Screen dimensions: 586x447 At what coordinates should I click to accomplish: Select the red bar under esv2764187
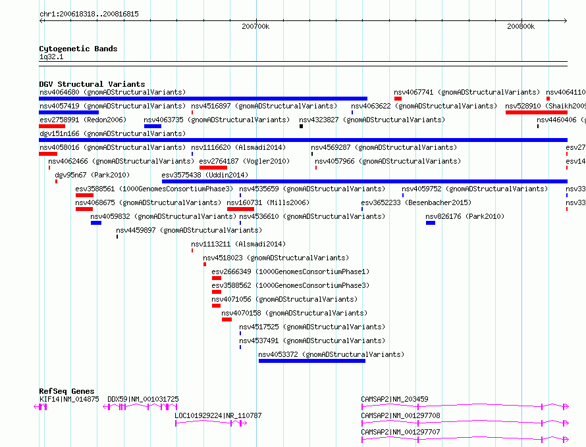tap(213, 168)
